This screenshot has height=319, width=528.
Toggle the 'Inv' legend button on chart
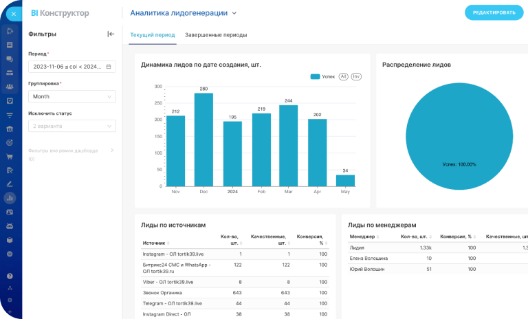[356, 76]
